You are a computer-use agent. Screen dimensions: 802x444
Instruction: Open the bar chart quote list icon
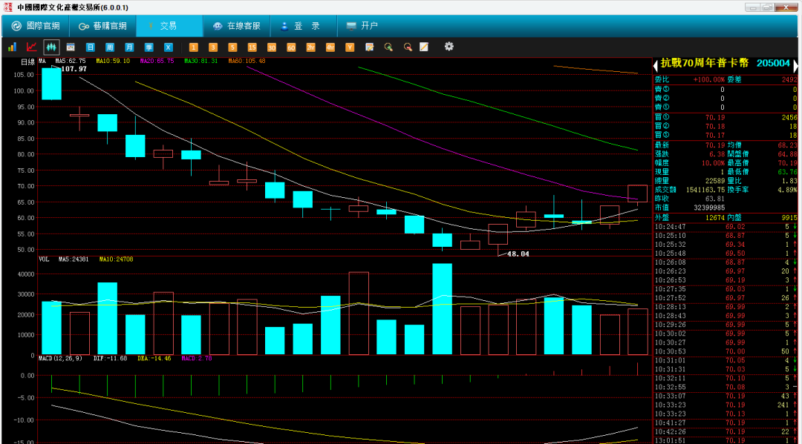pos(12,47)
